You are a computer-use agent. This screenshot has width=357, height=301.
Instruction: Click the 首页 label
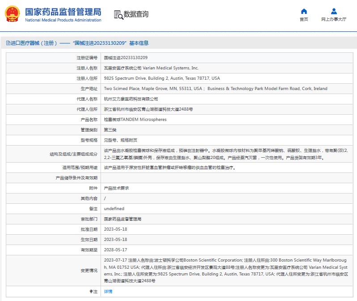coord(304,19)
